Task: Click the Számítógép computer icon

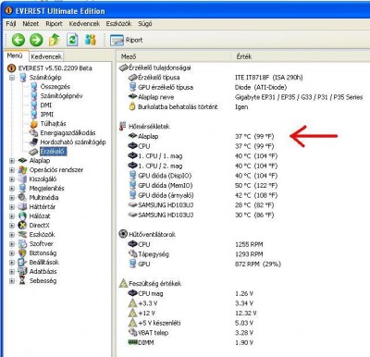Action: click(x=23, y=78)
